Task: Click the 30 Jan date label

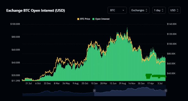Action: click(x=141, y=83)
